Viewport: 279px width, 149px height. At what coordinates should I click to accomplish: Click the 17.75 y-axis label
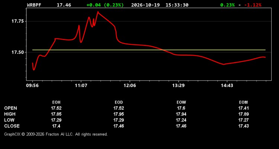(x=17, y=21)
